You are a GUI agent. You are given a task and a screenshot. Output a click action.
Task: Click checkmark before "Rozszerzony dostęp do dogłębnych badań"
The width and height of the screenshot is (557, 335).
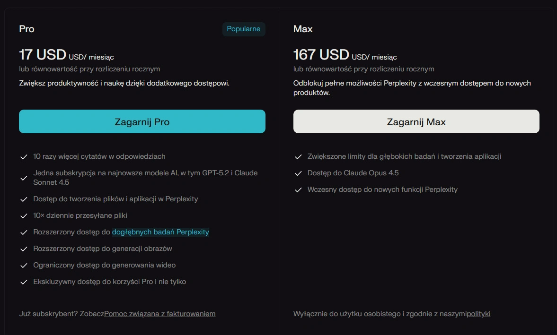click(24, 232)
